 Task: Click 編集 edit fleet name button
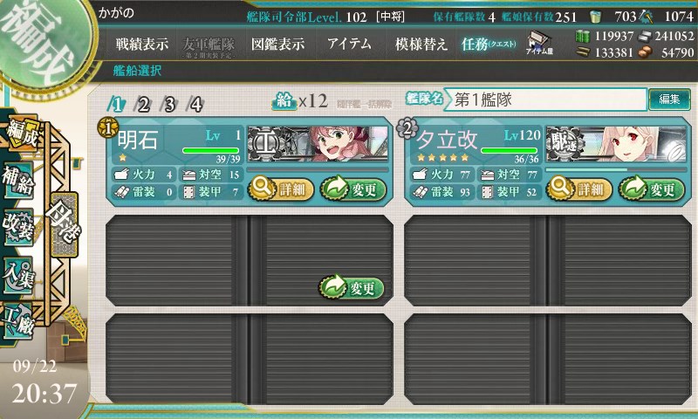point(669,100)
